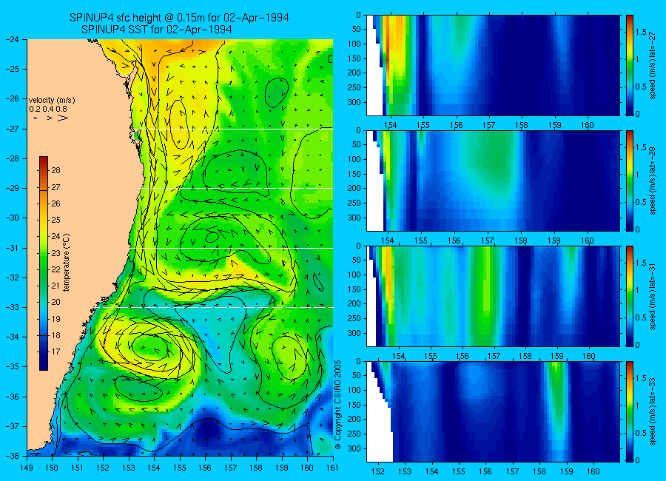Click the speed color bar beside the lat=-27 section
The width and height of the screenshot is (666, 481).
coord(630,65)
